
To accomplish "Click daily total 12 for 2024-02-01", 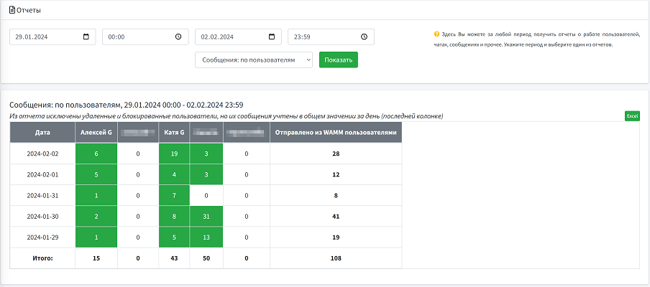I will click(336, 174).
